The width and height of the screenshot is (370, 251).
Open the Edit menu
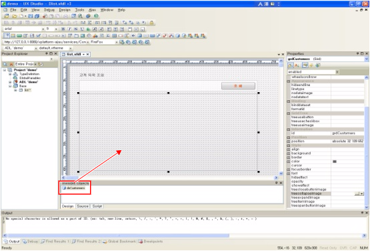pyautogui.click(x=23, y=10)
